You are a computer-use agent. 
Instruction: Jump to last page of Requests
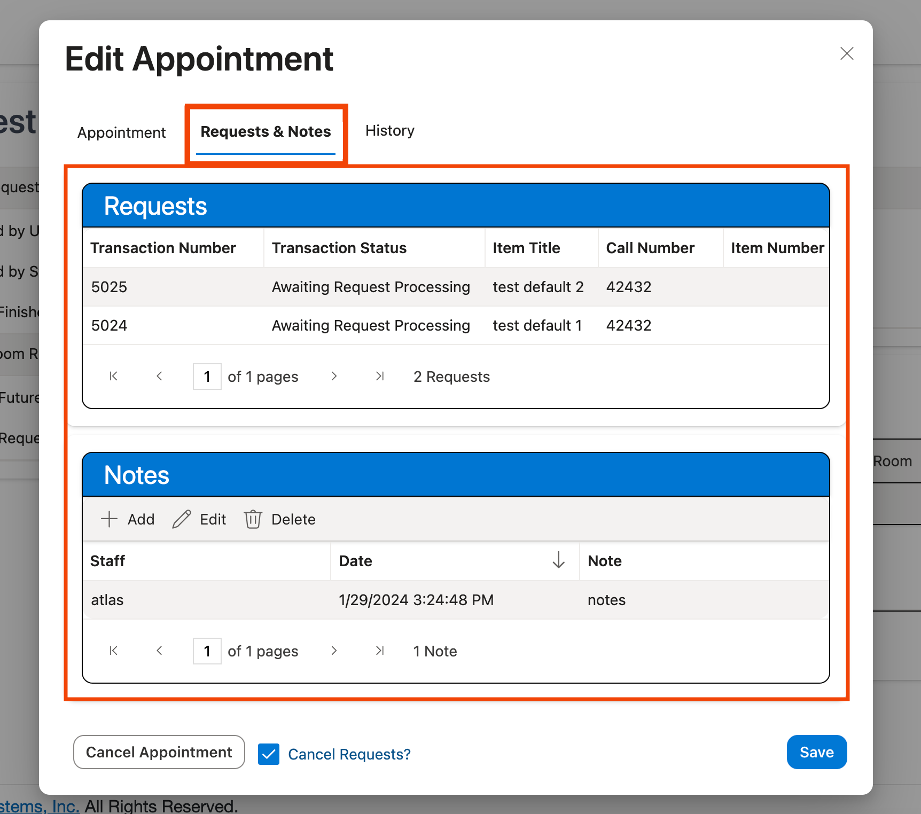pyautogui.click(x=380, y=376)
